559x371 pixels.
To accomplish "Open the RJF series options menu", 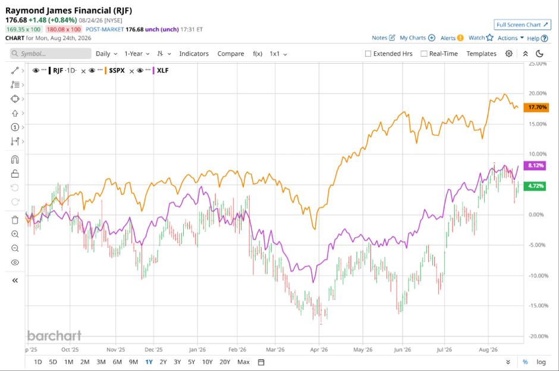I will point(44,70).
